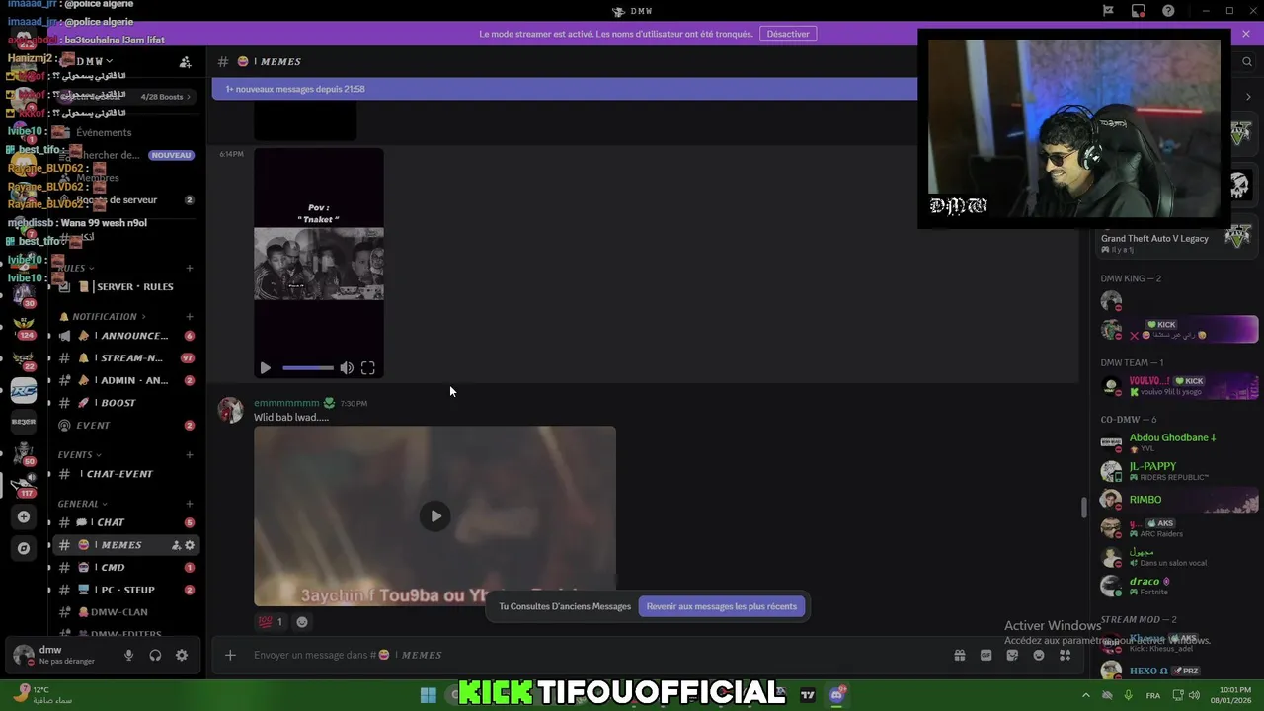Open the BEJER server icon
Screen dimensions: 1264x711
(x=23, y=422)
